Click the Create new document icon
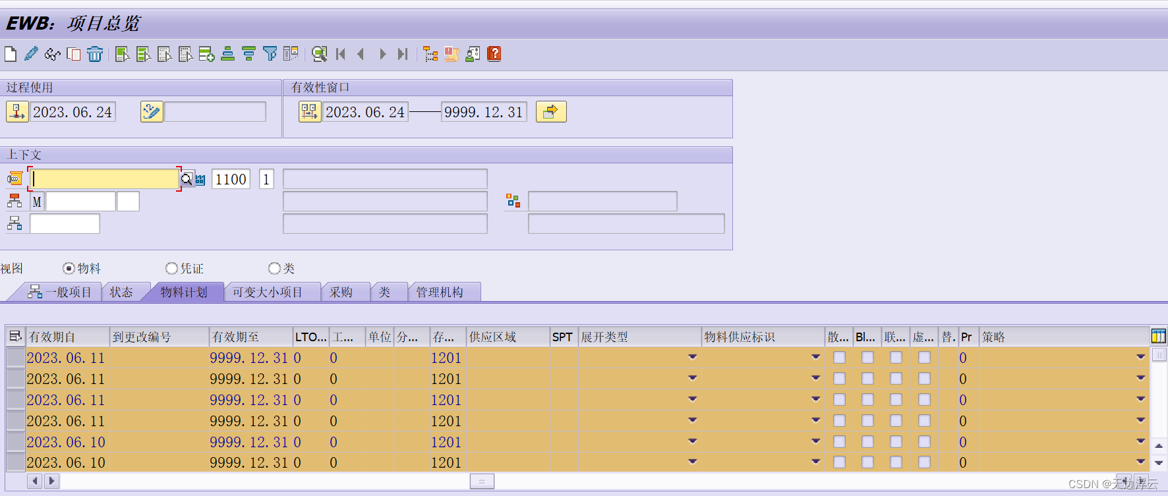Image resolution: width=1168 pixels, height=496 pixels. pos(11,54)
